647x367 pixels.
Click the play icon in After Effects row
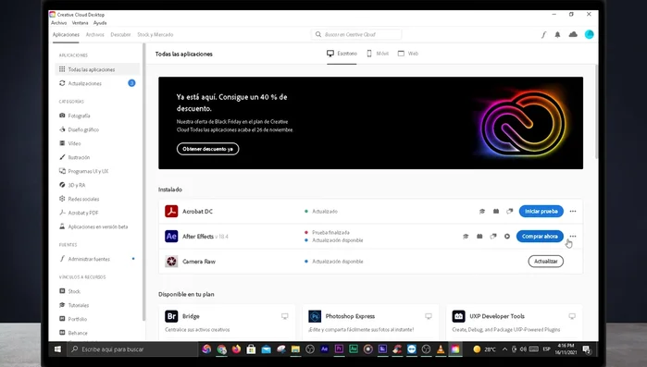(x=507, y=237)
